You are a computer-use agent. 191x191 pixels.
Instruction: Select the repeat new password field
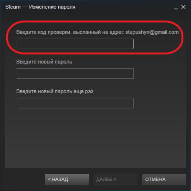pyautogui.click(x=75, y=103)
